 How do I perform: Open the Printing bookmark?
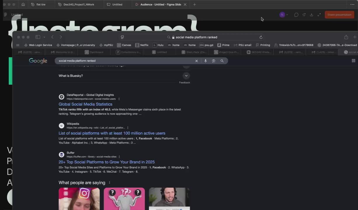point(263,45)
